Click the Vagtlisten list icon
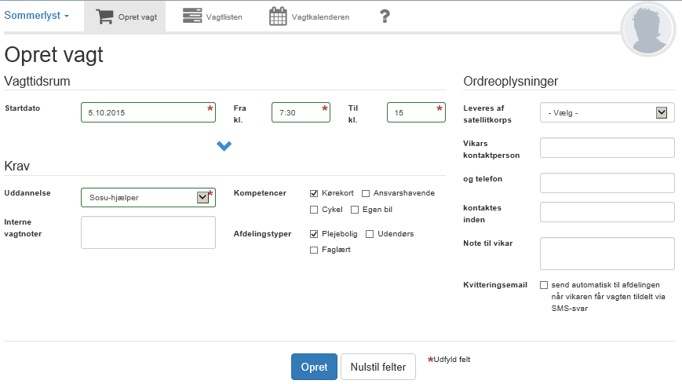Image resolution: width=682 pixels, height=384 pixels. point(191,16)
